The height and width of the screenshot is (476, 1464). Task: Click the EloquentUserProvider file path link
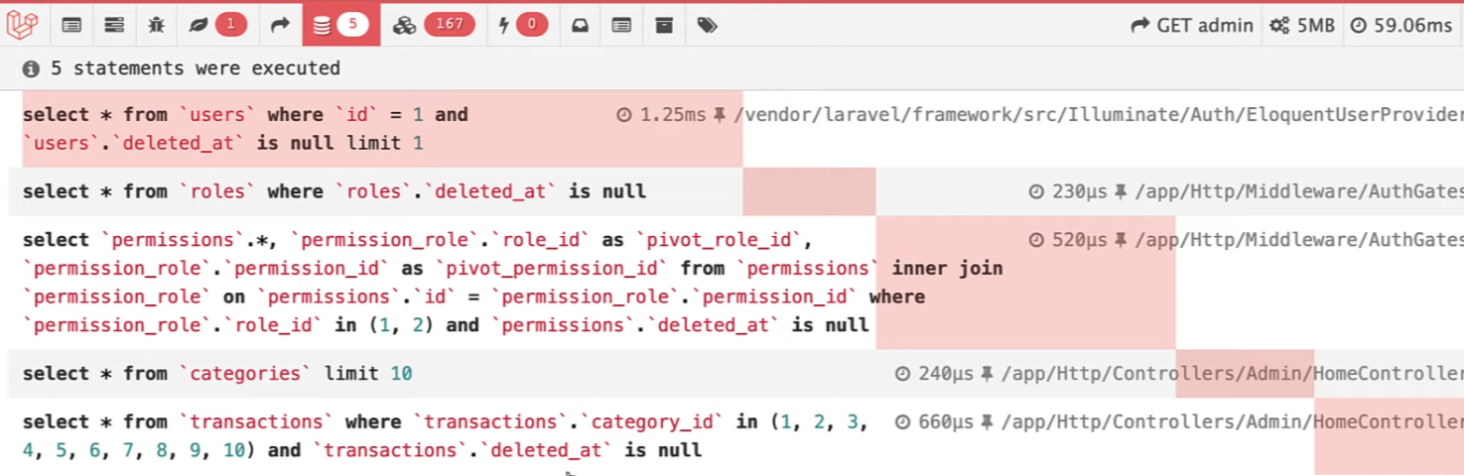coord(1098,115)
